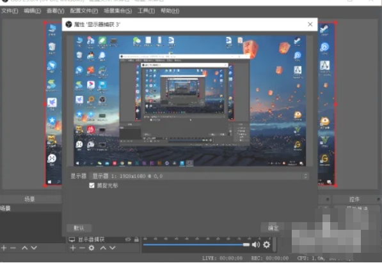Image resolution: width=382 pixels, height=263 pixels.
Task: Click the 场景 scenes panel header
Action: [x=29, y=199]
